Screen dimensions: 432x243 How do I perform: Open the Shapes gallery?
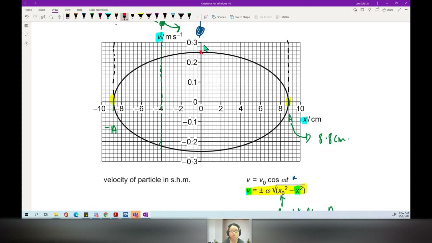[x=219, y=17]
